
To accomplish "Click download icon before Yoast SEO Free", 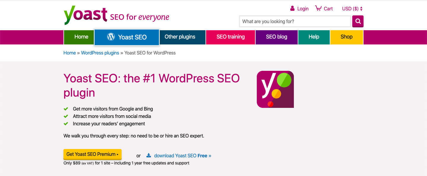I will pos(149,155).
